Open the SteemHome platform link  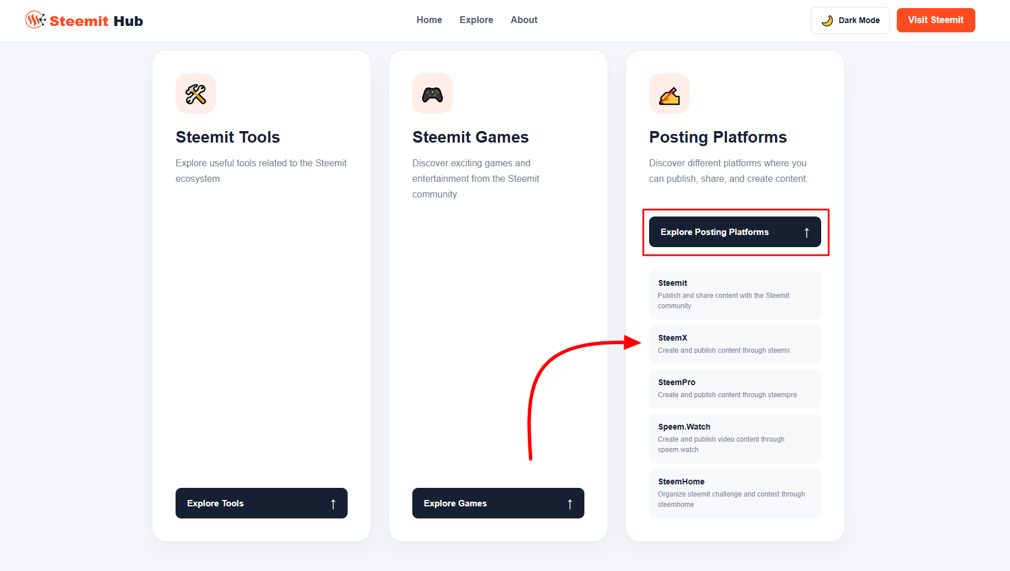click(735, 493)
